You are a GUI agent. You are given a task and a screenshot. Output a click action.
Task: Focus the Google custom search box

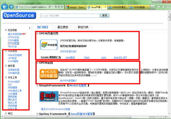click(70, 16)
